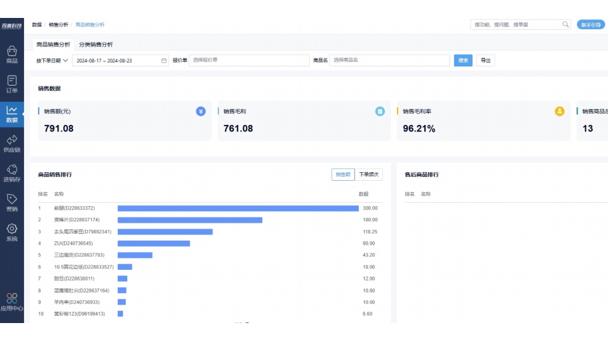Click the yuan icon on 销售额 card

point(200,112)
